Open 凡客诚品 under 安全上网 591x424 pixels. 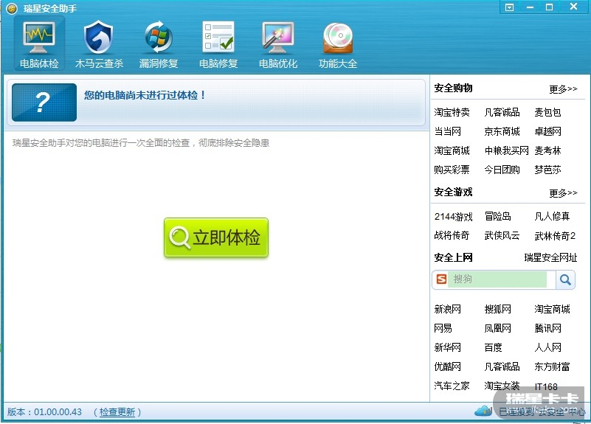[x=502, y=366]
